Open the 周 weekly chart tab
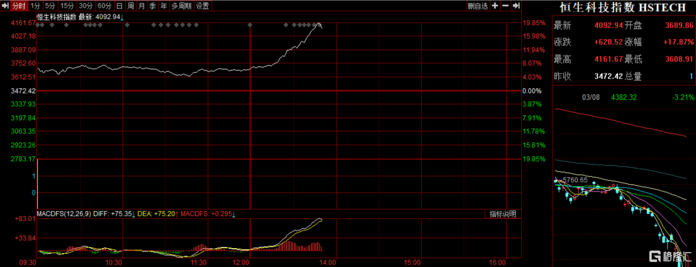The width and height of the screenshot is (696, 267). (x=130, y=6)
